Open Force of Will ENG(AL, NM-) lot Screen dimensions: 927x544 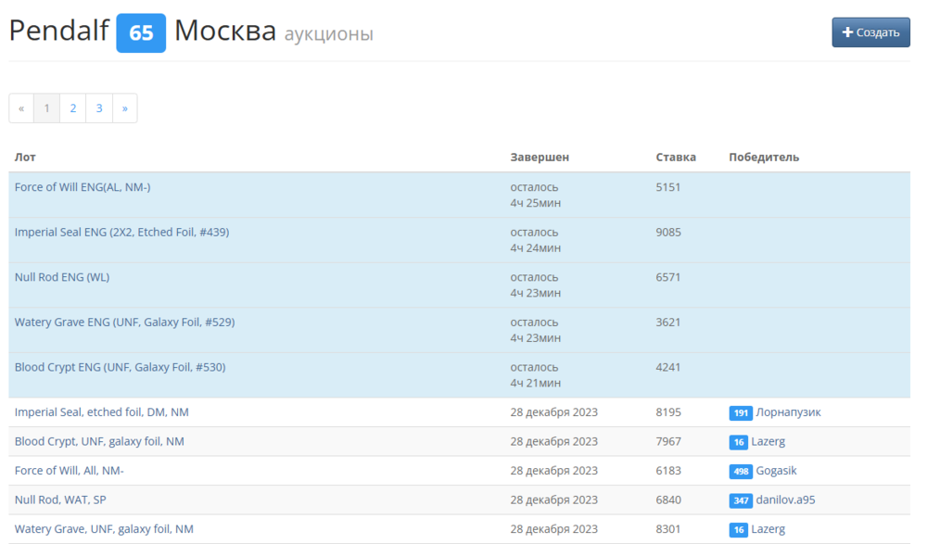83,187
